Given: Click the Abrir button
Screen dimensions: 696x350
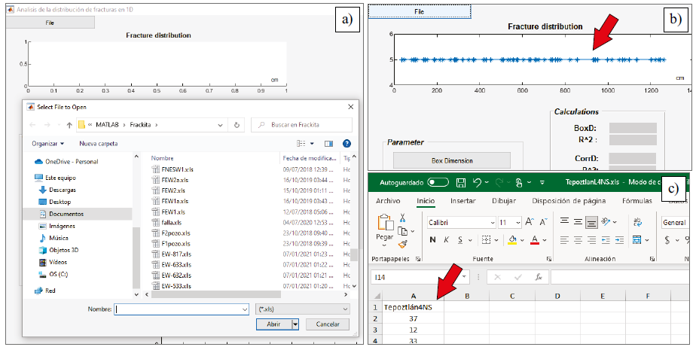Looking at the screenshot, I should coord(273,324).
